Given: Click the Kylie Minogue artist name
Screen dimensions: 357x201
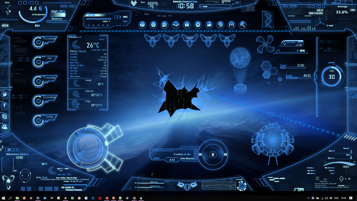Looking at the screenshot, I should pyautogui.click(x=187, y=158).
